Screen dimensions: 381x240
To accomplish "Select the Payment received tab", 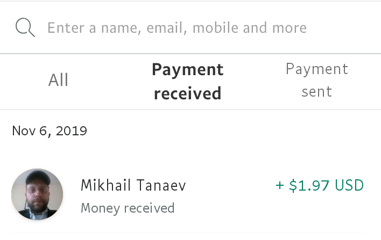I will tap(187, 81).
